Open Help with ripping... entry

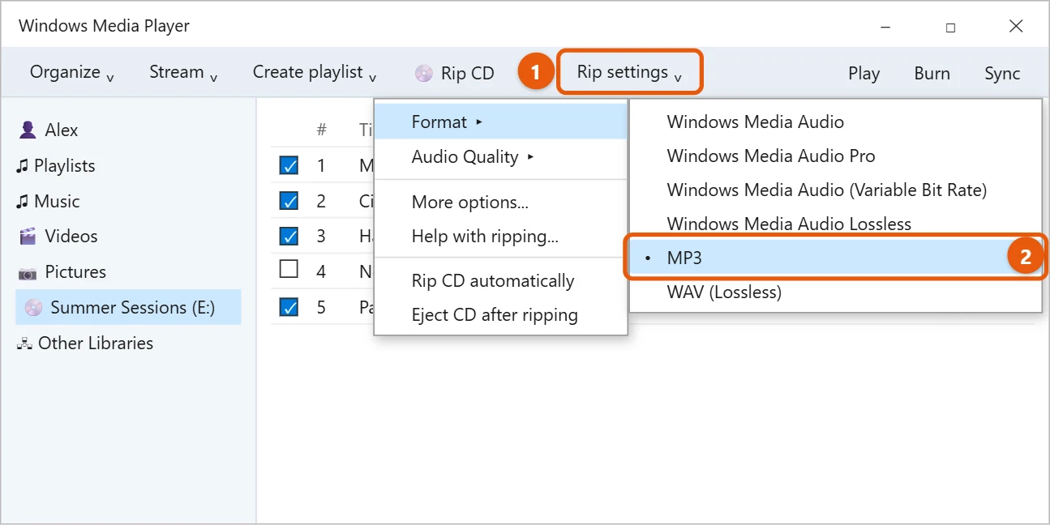(501, 237)
